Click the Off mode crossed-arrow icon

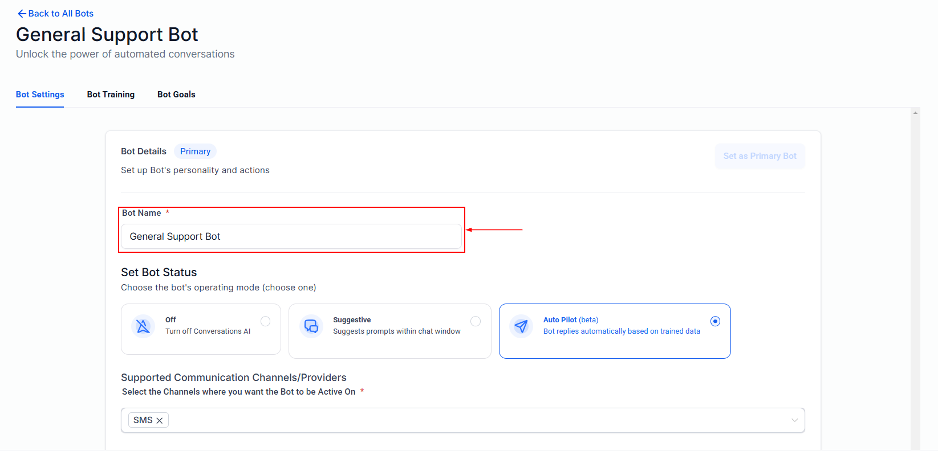click(x=143, y=326)
